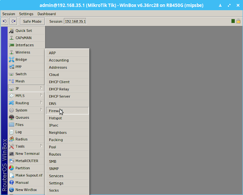Click the Make Supout.rif file icon
243x195 pixels.
point(11,175)
